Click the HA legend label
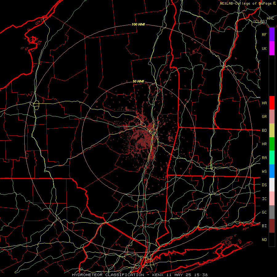This screenshot has width=277, height=277. click(264, 103)
